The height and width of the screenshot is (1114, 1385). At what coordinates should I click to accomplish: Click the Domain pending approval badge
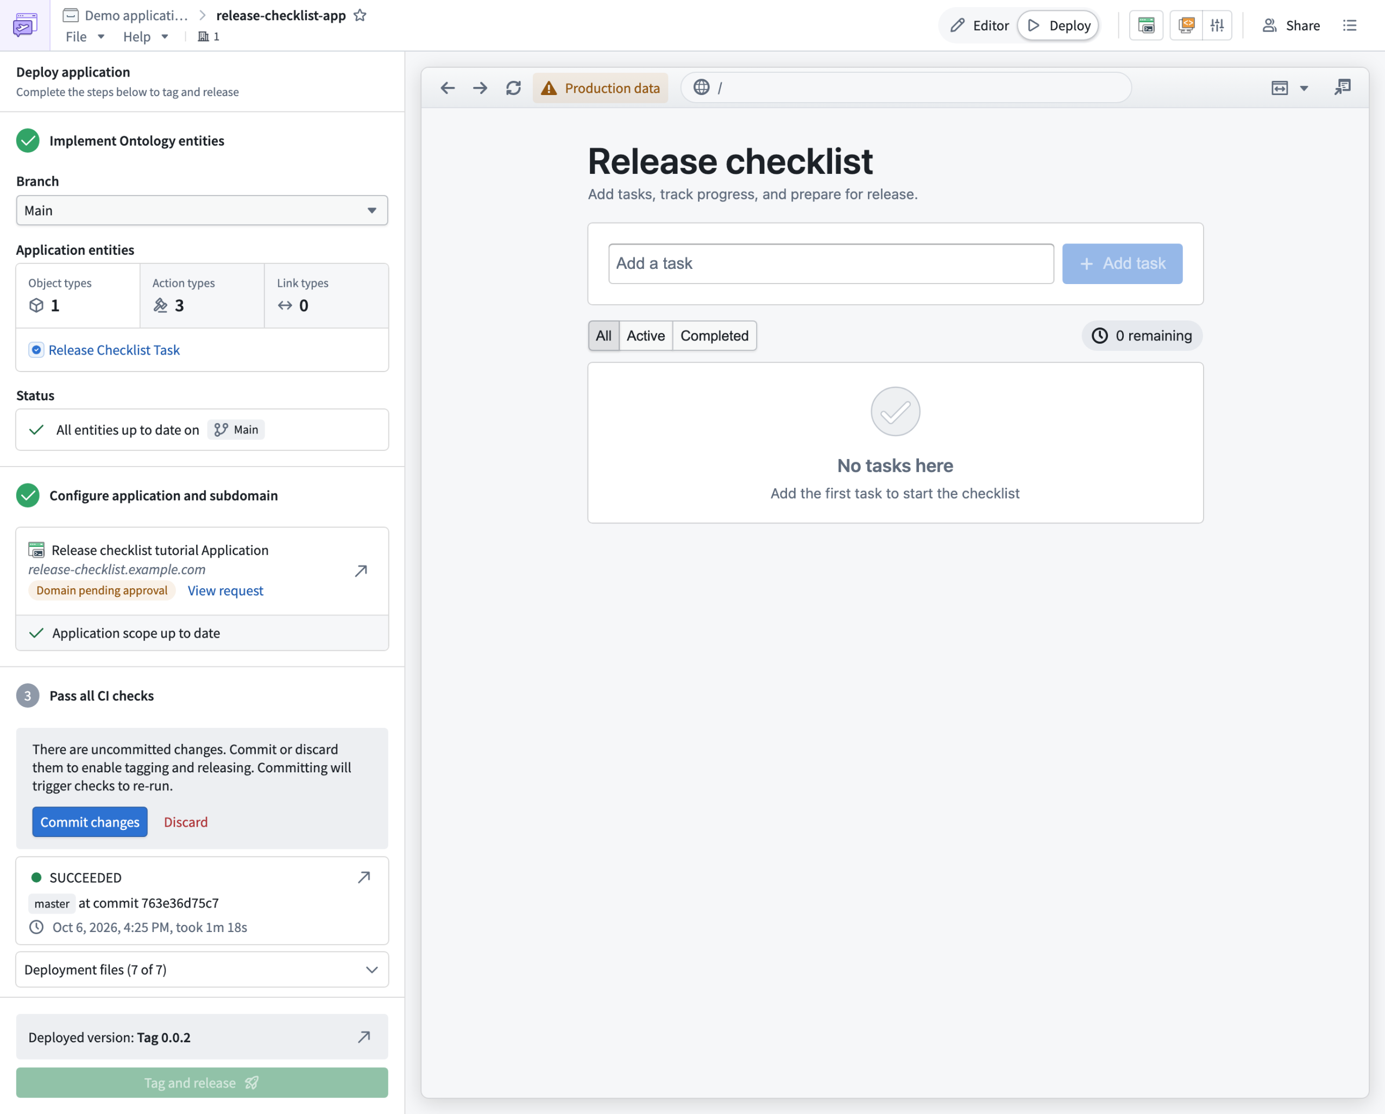(x=102, y=590)
